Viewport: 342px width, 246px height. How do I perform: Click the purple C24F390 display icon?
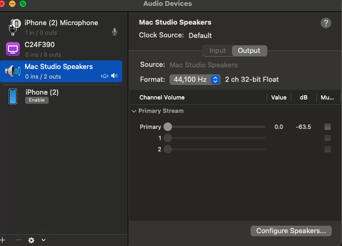[13, 49]
